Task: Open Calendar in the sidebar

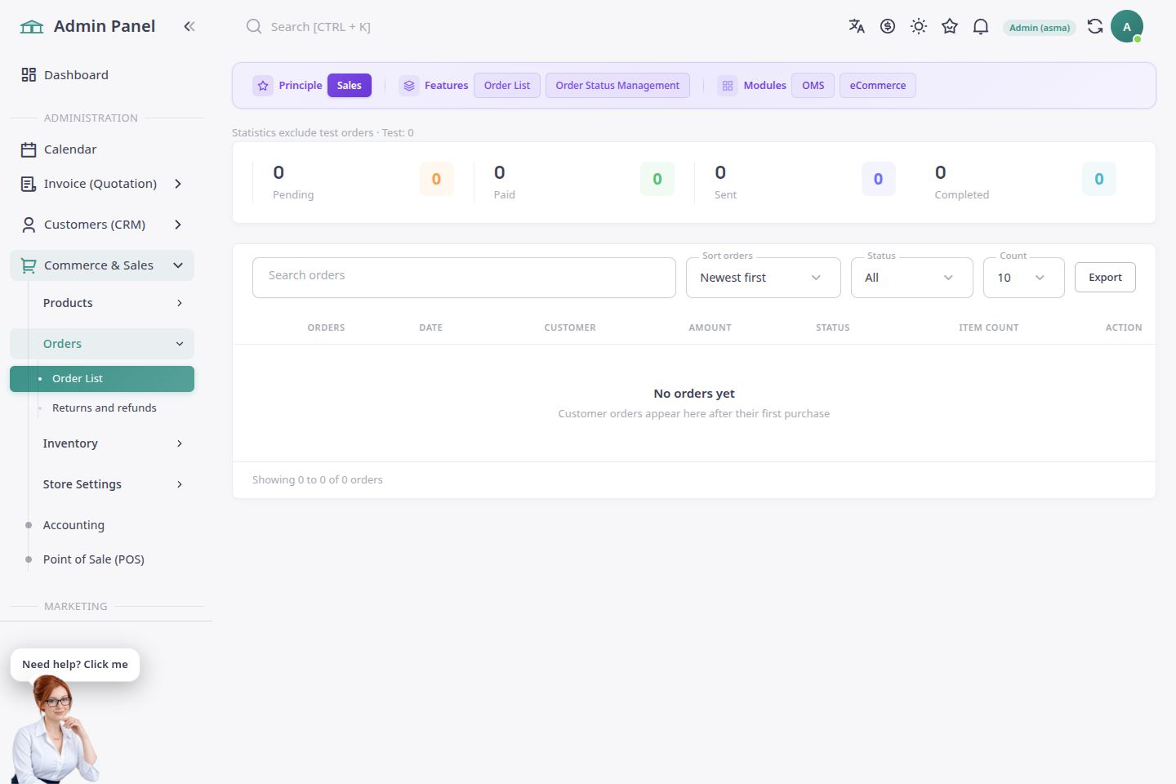Action: [x=102, y=149]
